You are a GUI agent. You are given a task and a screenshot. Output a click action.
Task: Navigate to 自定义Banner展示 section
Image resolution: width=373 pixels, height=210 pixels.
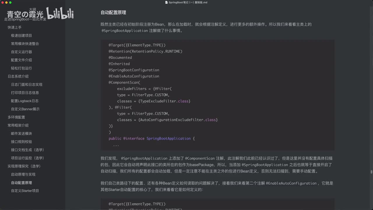pyautogui.click(x=25, y=109)
